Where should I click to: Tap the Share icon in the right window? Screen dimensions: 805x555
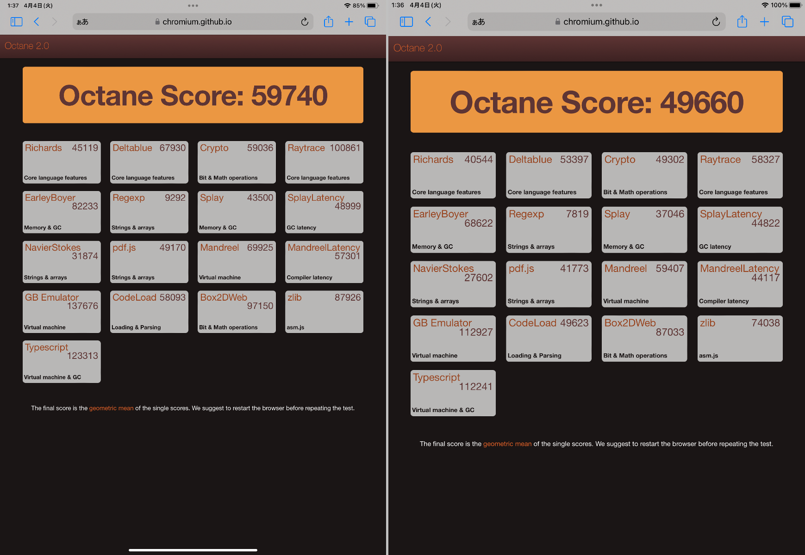(742, 21)
